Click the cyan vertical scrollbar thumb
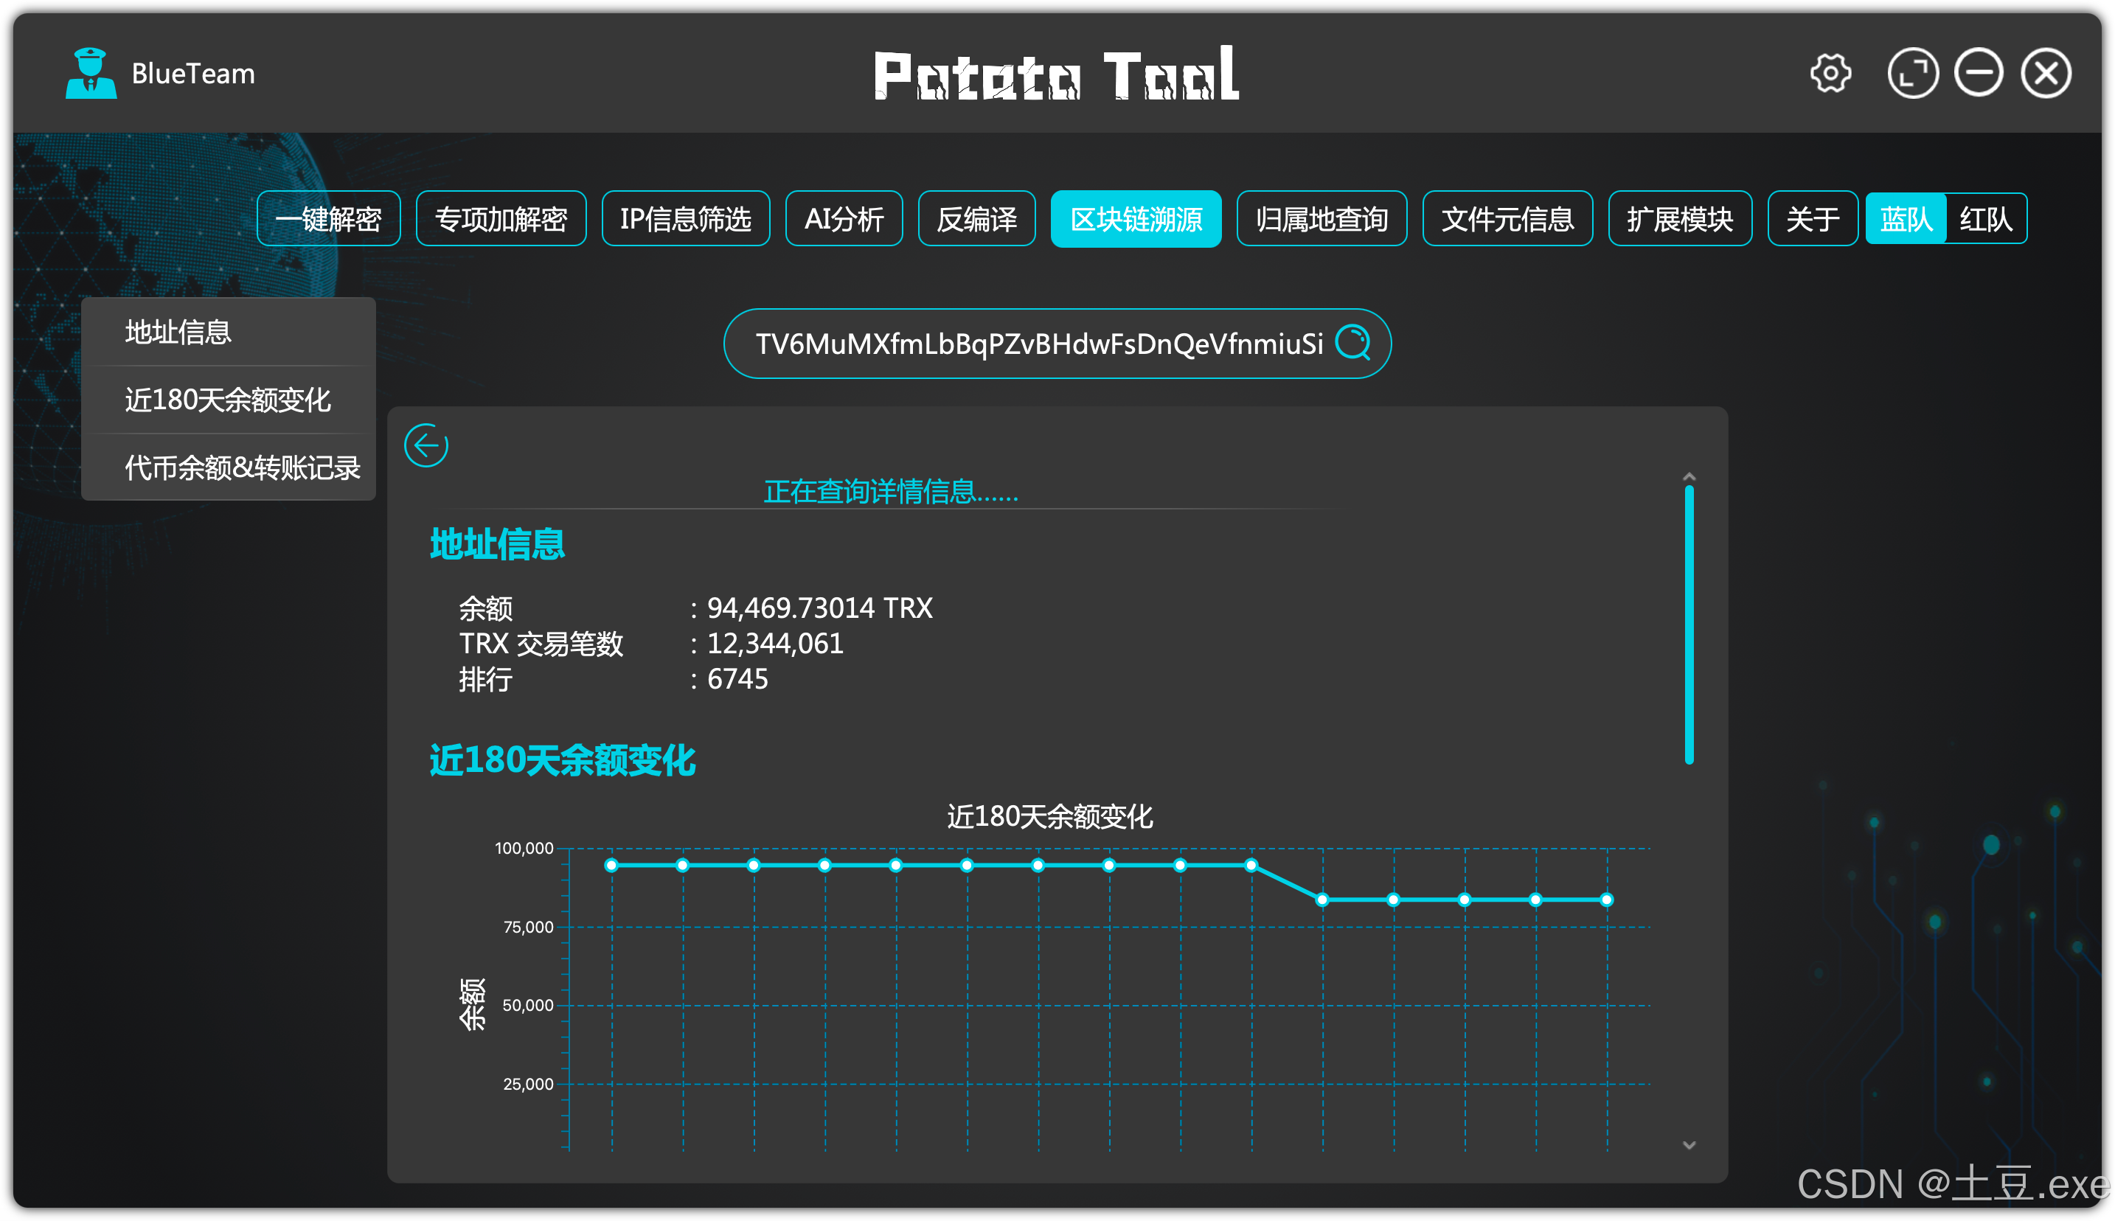The height and width of the screenshot is (1221, 2115). (1688, 625)
